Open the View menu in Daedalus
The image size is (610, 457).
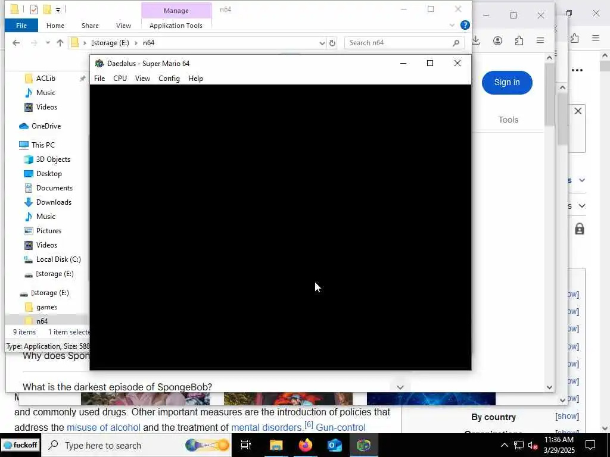tap(142, 79)
